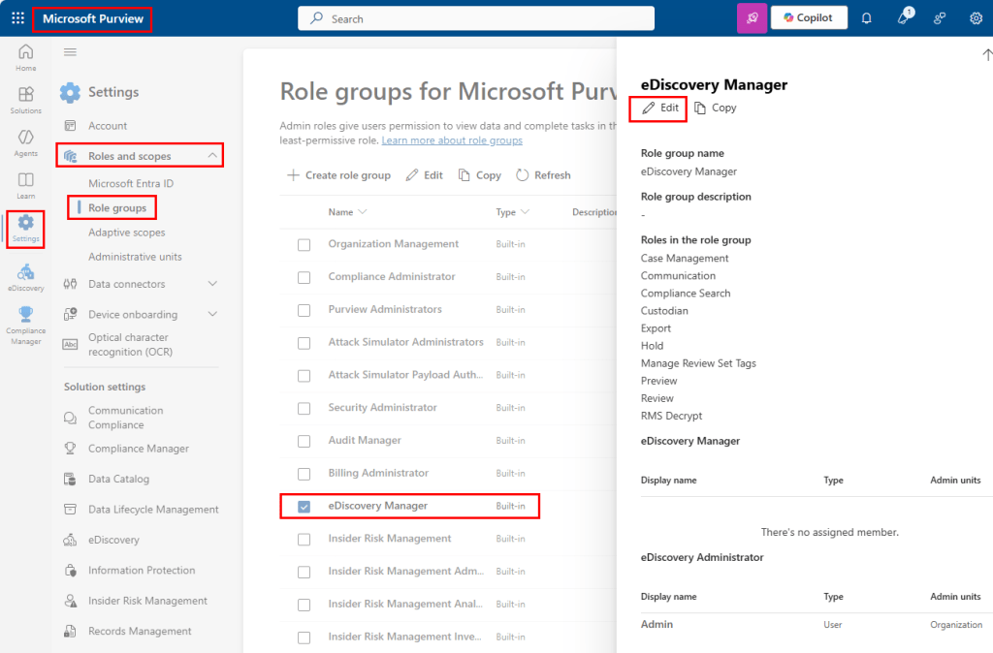This screenshot has width=993, height=653.
Task: Collapse the Roles and scopes section
Action: point(212,156)
